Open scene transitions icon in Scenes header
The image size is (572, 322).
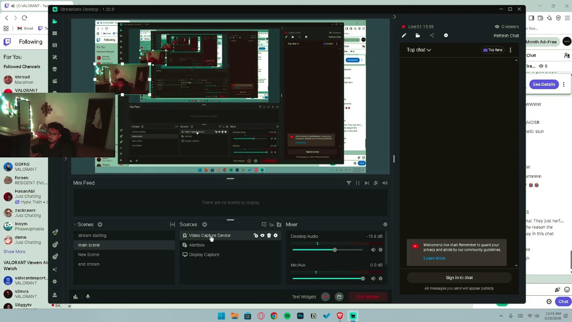[172, 225]
